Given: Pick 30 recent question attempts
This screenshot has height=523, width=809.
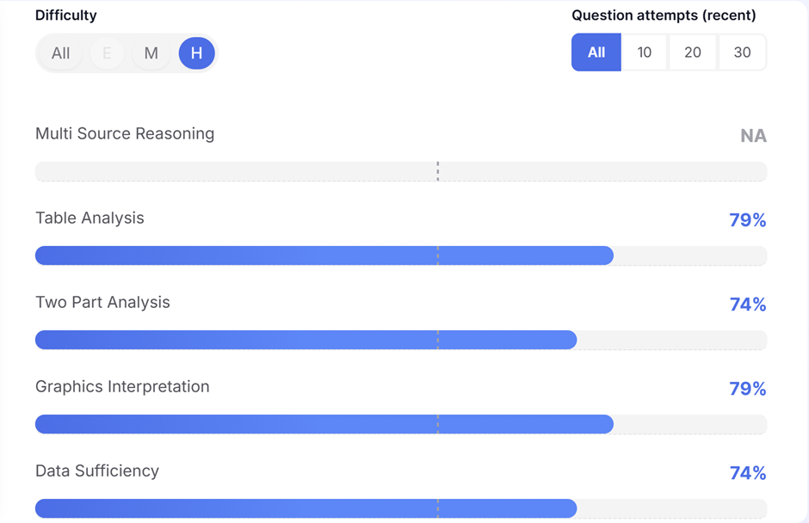Looking at the screenshot, I should (x=742, y=52).
